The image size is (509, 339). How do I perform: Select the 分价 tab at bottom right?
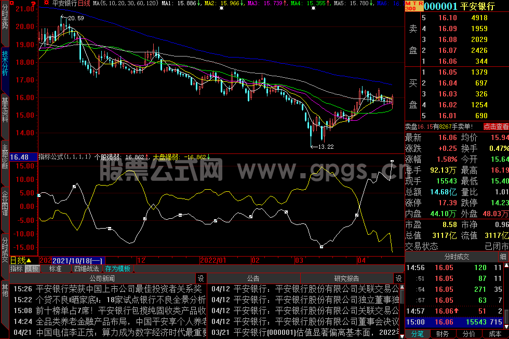(x=468, y=334)
